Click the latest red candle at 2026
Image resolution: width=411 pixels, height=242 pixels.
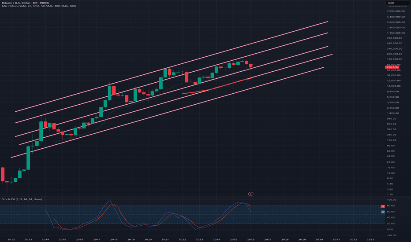[250, 66]
